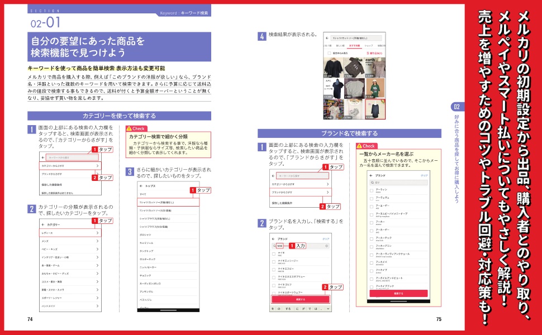
Task: Select キャミソール row in トップス list
Action: click(168, 243)
